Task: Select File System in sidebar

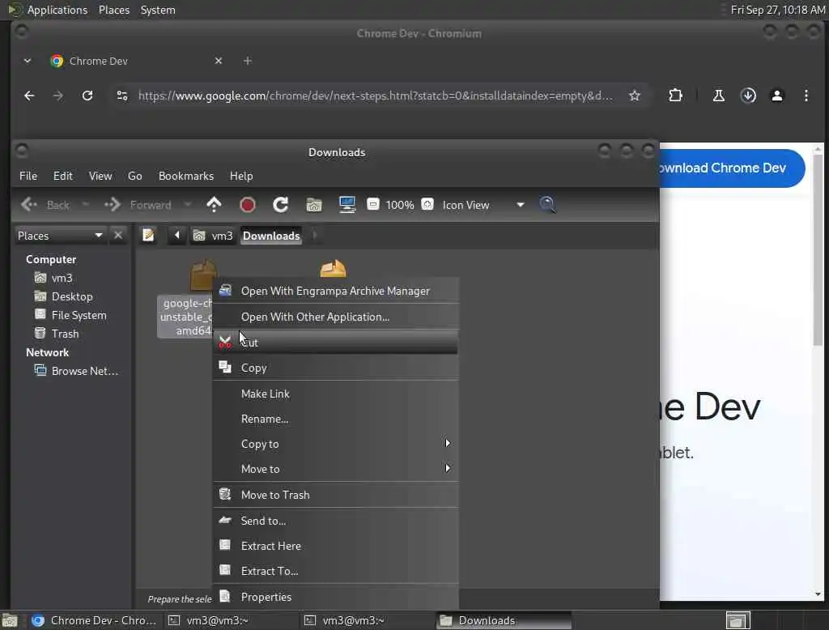Action: 79,315
